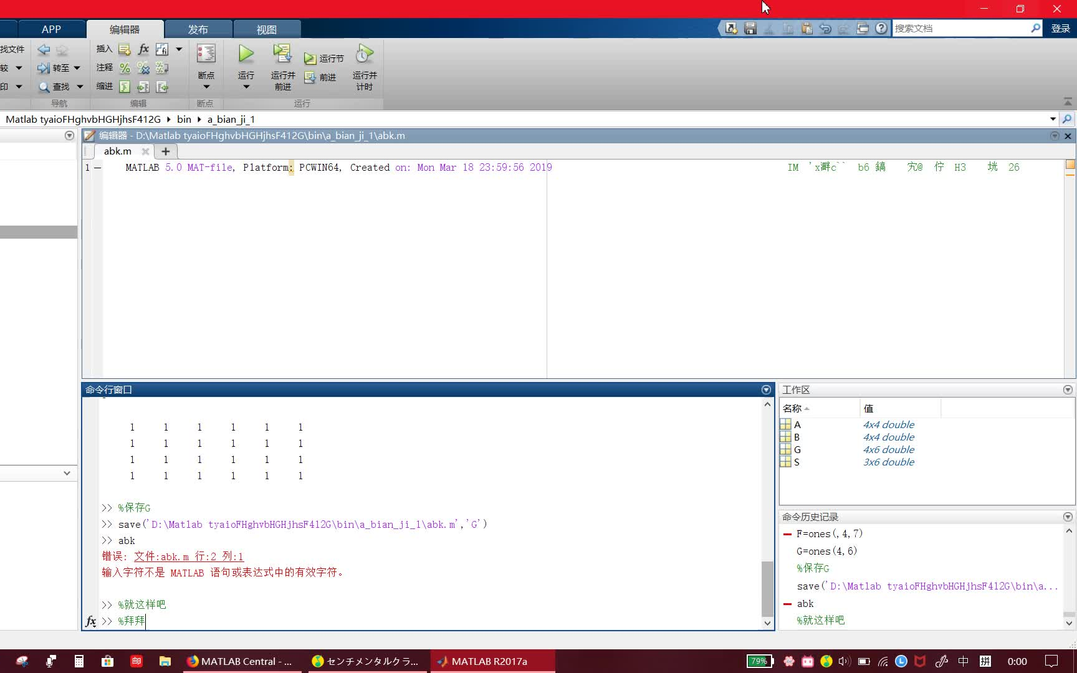Click the Command History scroll up arrow
The height and width of the screenshot is (673, 1077).
pyautogui.click(x=1069, y=531)
